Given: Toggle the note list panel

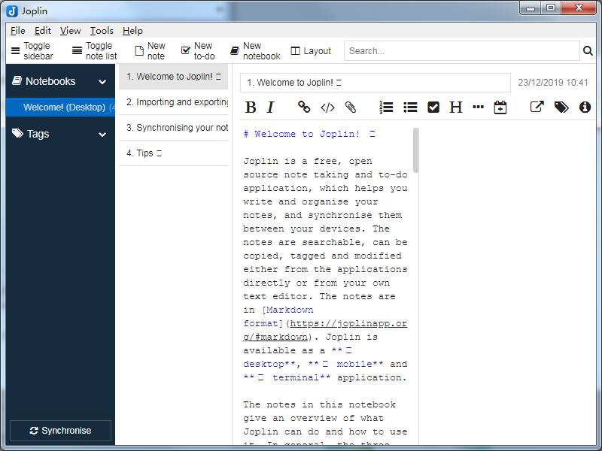Looking at the screenshot, I should click(95, 51).
